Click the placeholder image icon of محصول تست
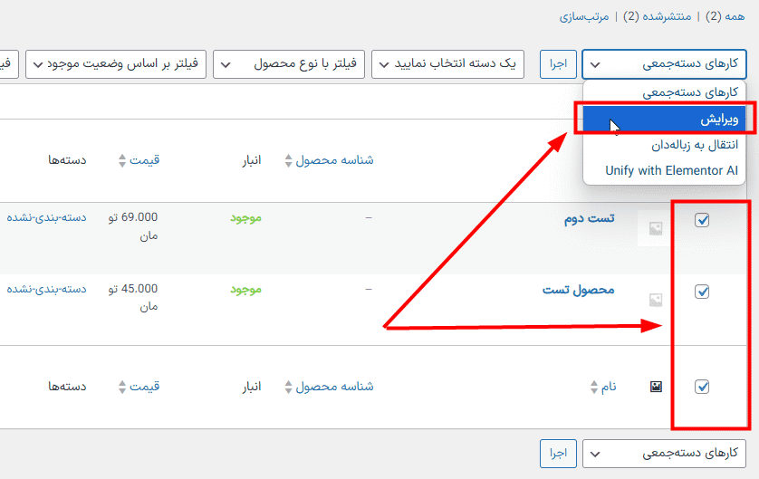This screenshot has height=479, width=759. click(656, 300)
